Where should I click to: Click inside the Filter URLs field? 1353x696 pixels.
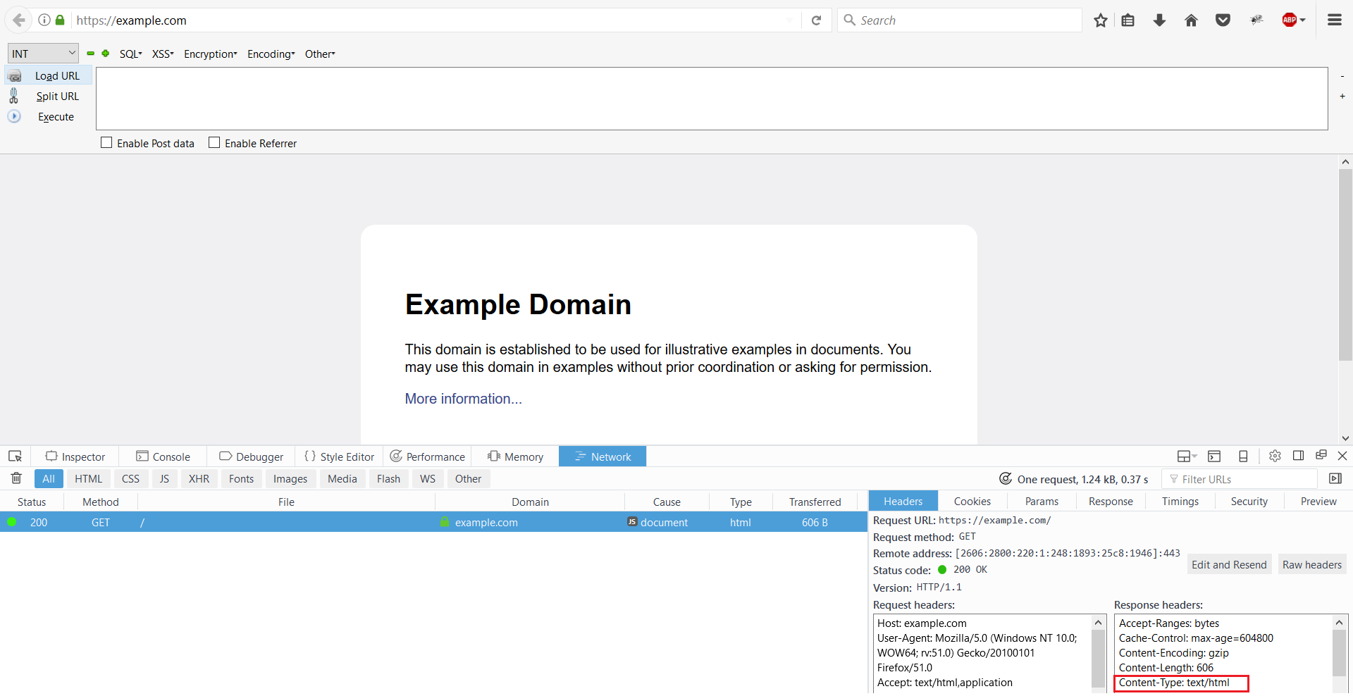pyautogui.click(x=1240, y=478)
